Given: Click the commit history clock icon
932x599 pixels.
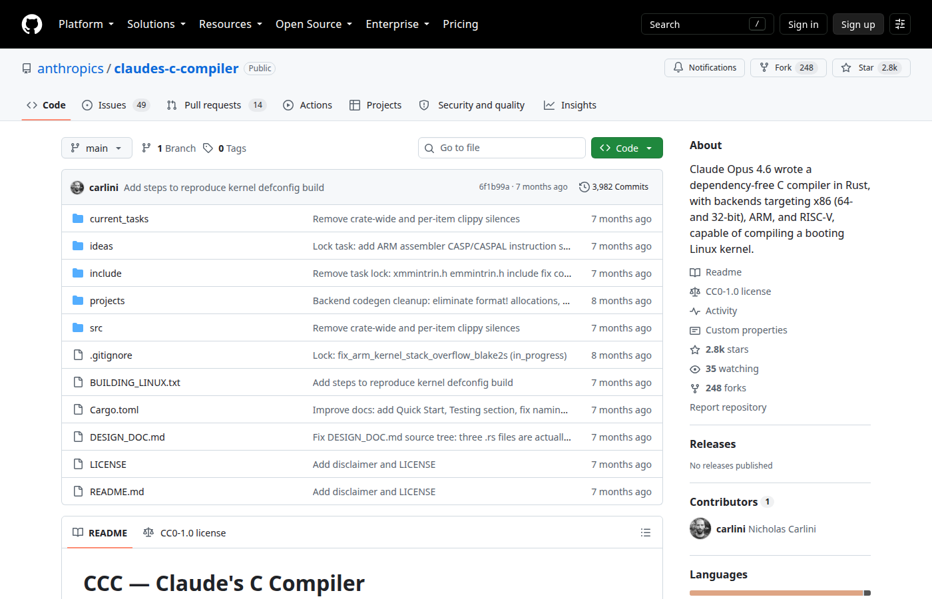Looking at the screenshot, I should click(584, 187).
